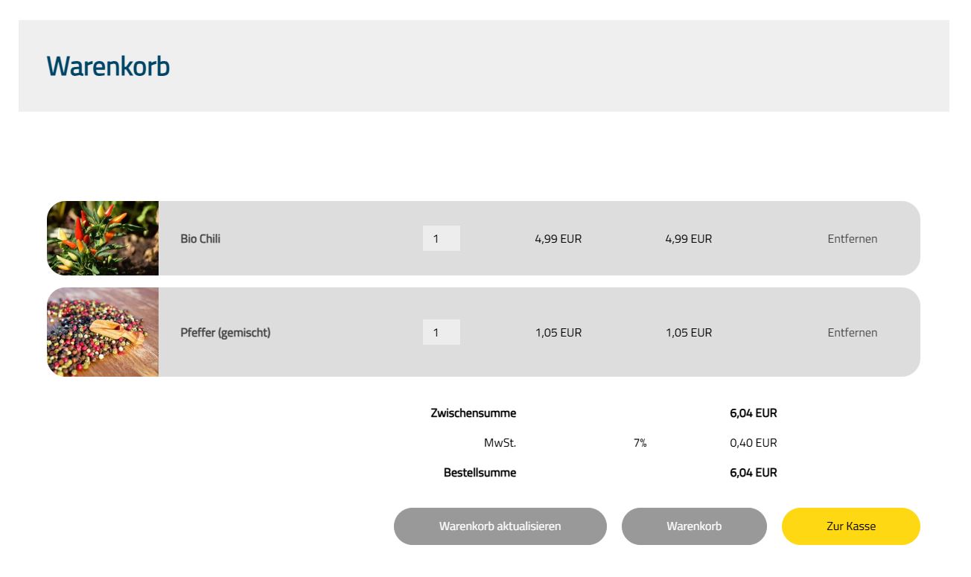Click the Bestellsumme amount 6,04 EUR
This screenshot has height=577, width=971.
coord(753,473)
